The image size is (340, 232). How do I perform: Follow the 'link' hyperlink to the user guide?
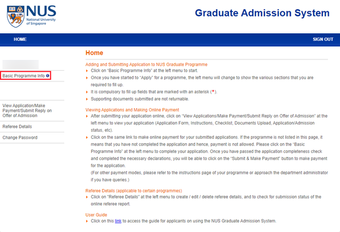click(x=118, y=220)
